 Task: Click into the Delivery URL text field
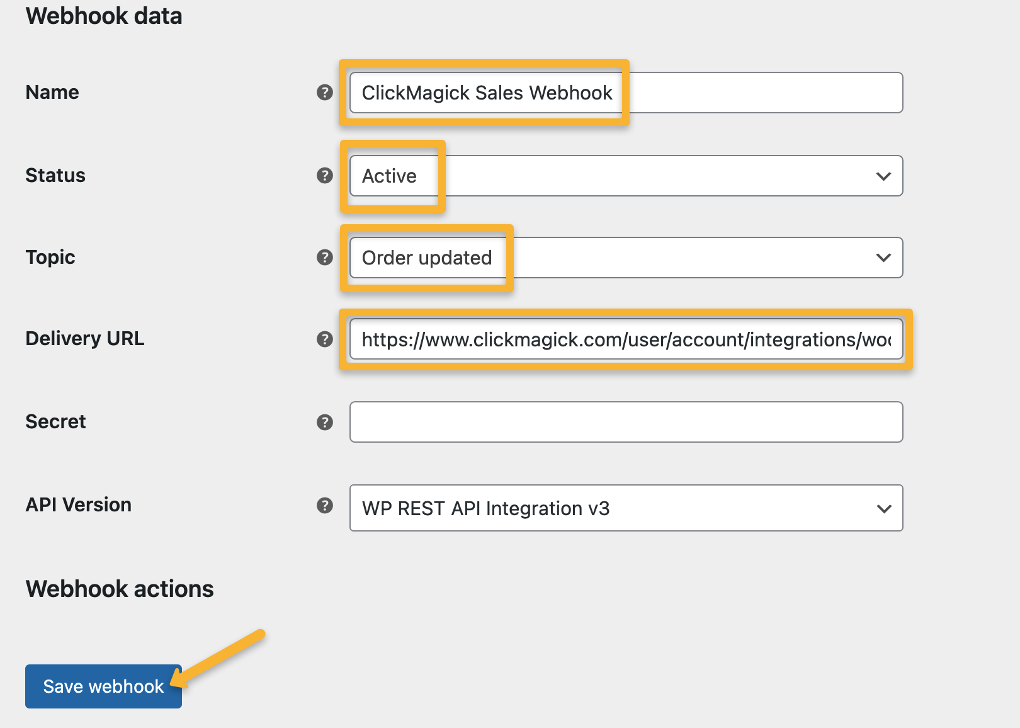point(626,339)
